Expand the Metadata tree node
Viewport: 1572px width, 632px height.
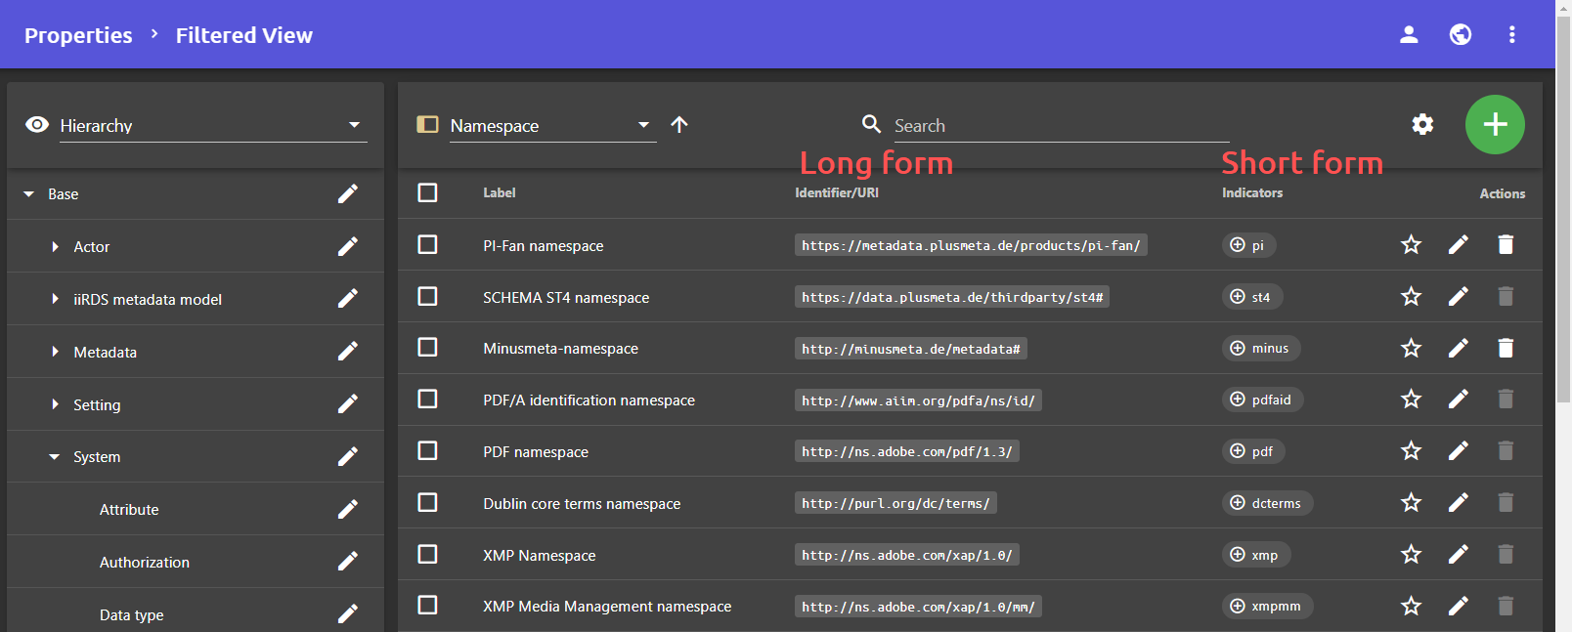click(55, 352)
